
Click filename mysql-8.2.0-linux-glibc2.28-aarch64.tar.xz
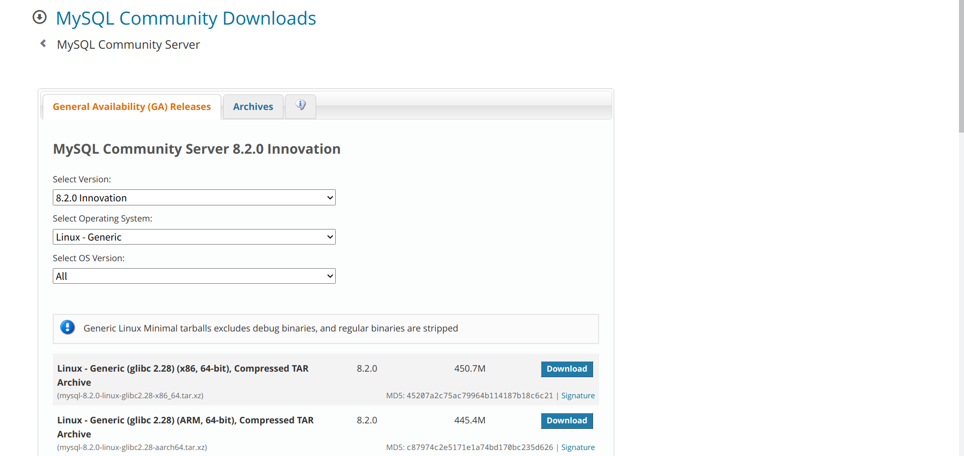coord(132,447)
